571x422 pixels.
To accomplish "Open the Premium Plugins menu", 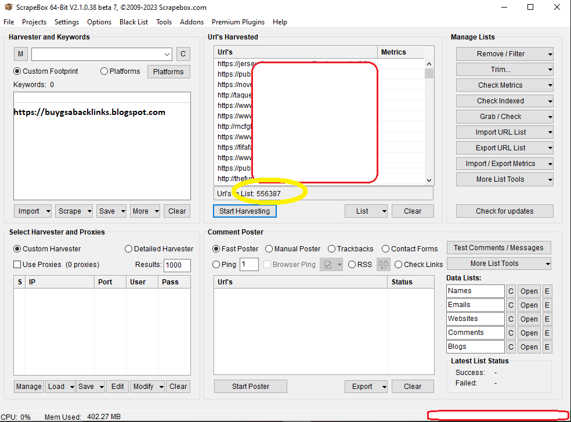I will [238, 22].
